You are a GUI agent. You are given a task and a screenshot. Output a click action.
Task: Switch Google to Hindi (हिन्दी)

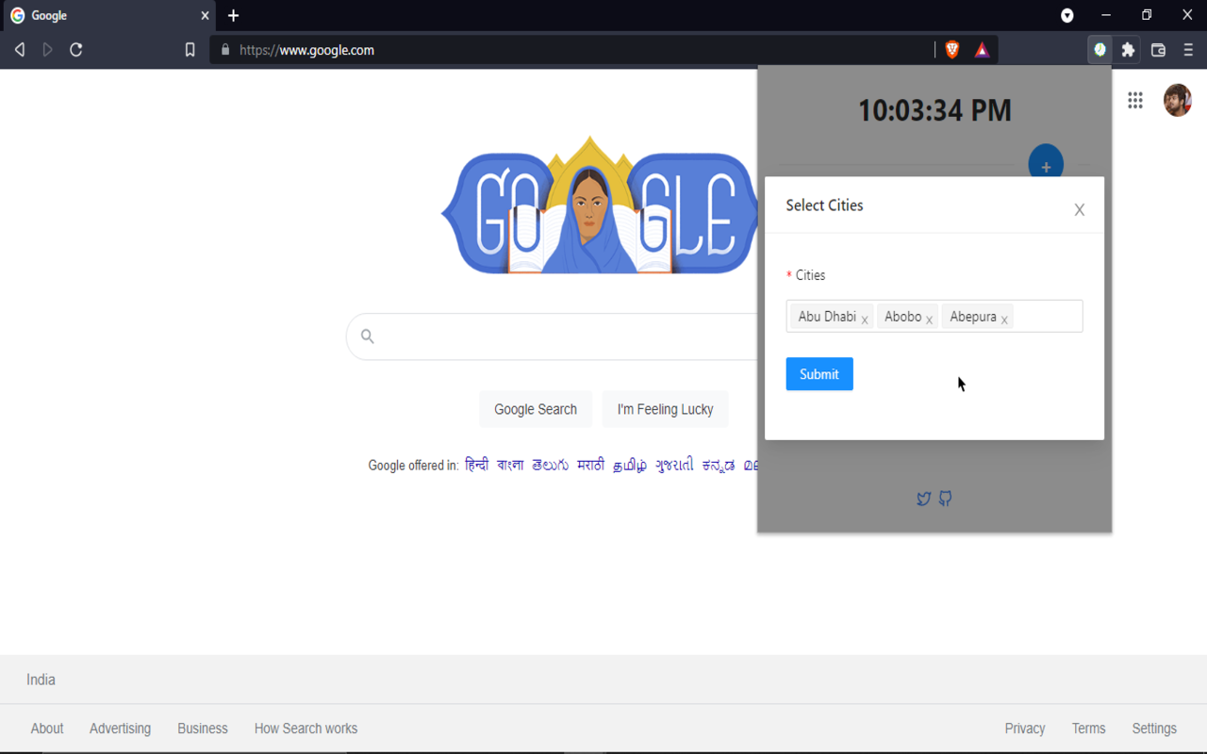coord(477,465)
